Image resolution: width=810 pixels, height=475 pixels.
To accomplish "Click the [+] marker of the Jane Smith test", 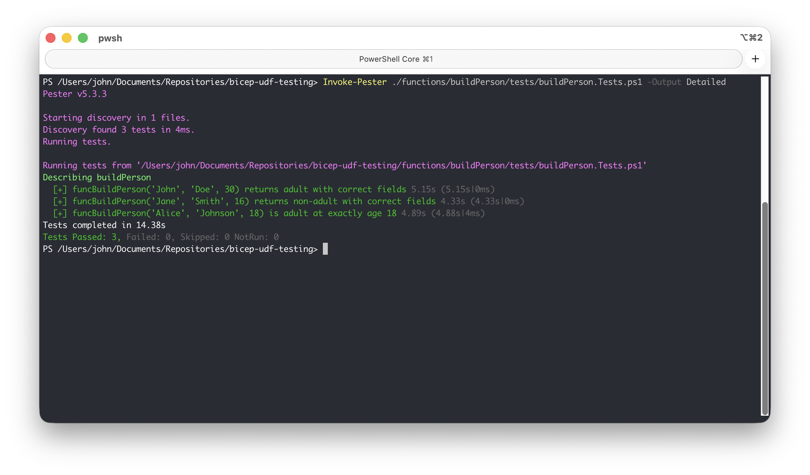I will click(60, 201).
